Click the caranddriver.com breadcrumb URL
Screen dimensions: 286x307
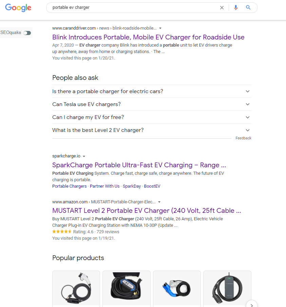click(104, 28)
